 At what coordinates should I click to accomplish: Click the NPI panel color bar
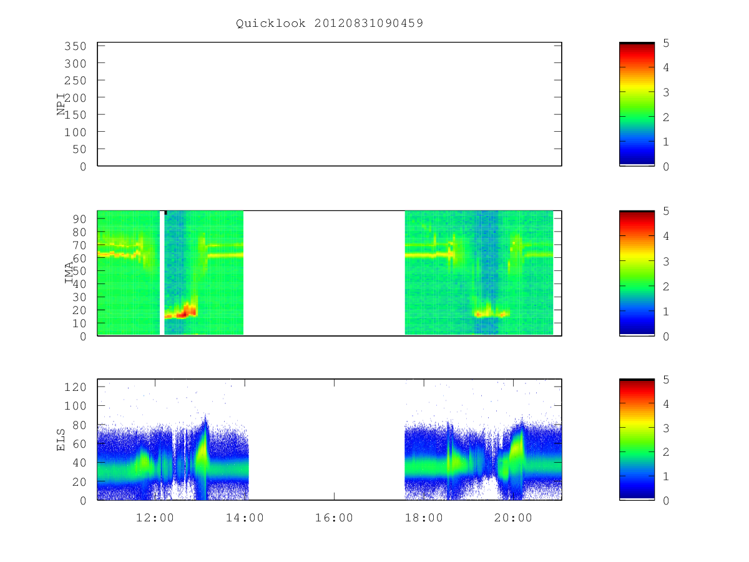[x=637, y=104]
